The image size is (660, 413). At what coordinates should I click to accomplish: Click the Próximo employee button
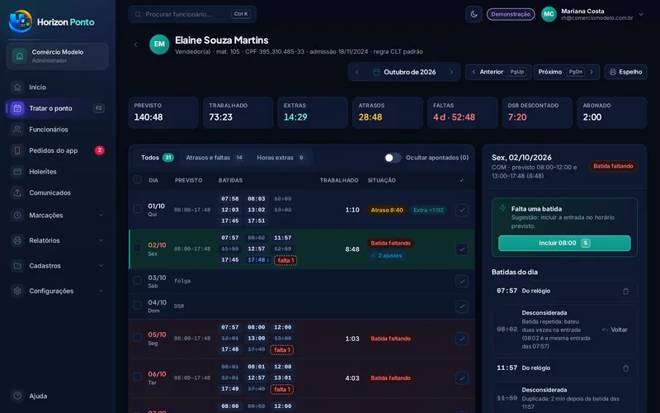coord(566,72)
